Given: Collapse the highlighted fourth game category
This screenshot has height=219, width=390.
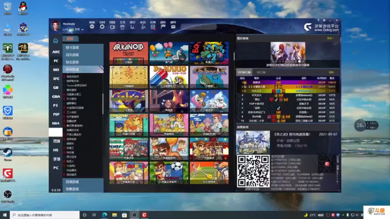Looking at the screenshot, I should 83,69.
